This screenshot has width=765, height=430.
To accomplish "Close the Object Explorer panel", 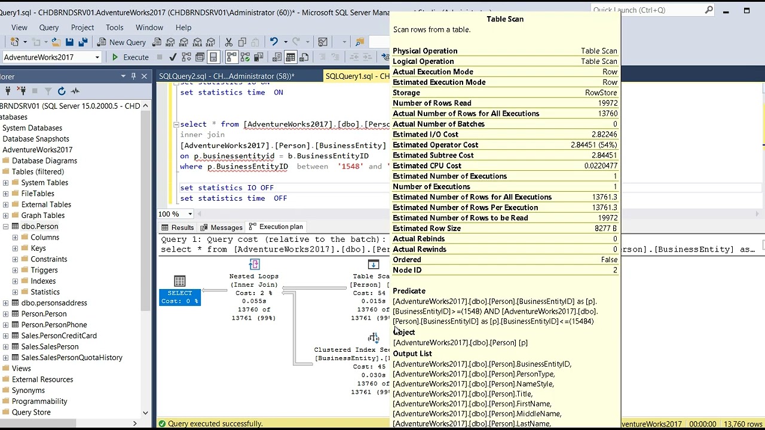I will (x=144, y=76).
